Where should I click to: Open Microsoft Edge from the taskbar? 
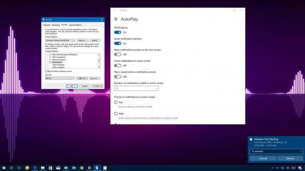(x=35, y=168)
